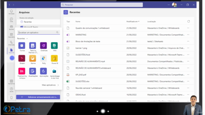Open more options for REUNIÃO DE ALINHAMENTO.mp4

[188, 61]
